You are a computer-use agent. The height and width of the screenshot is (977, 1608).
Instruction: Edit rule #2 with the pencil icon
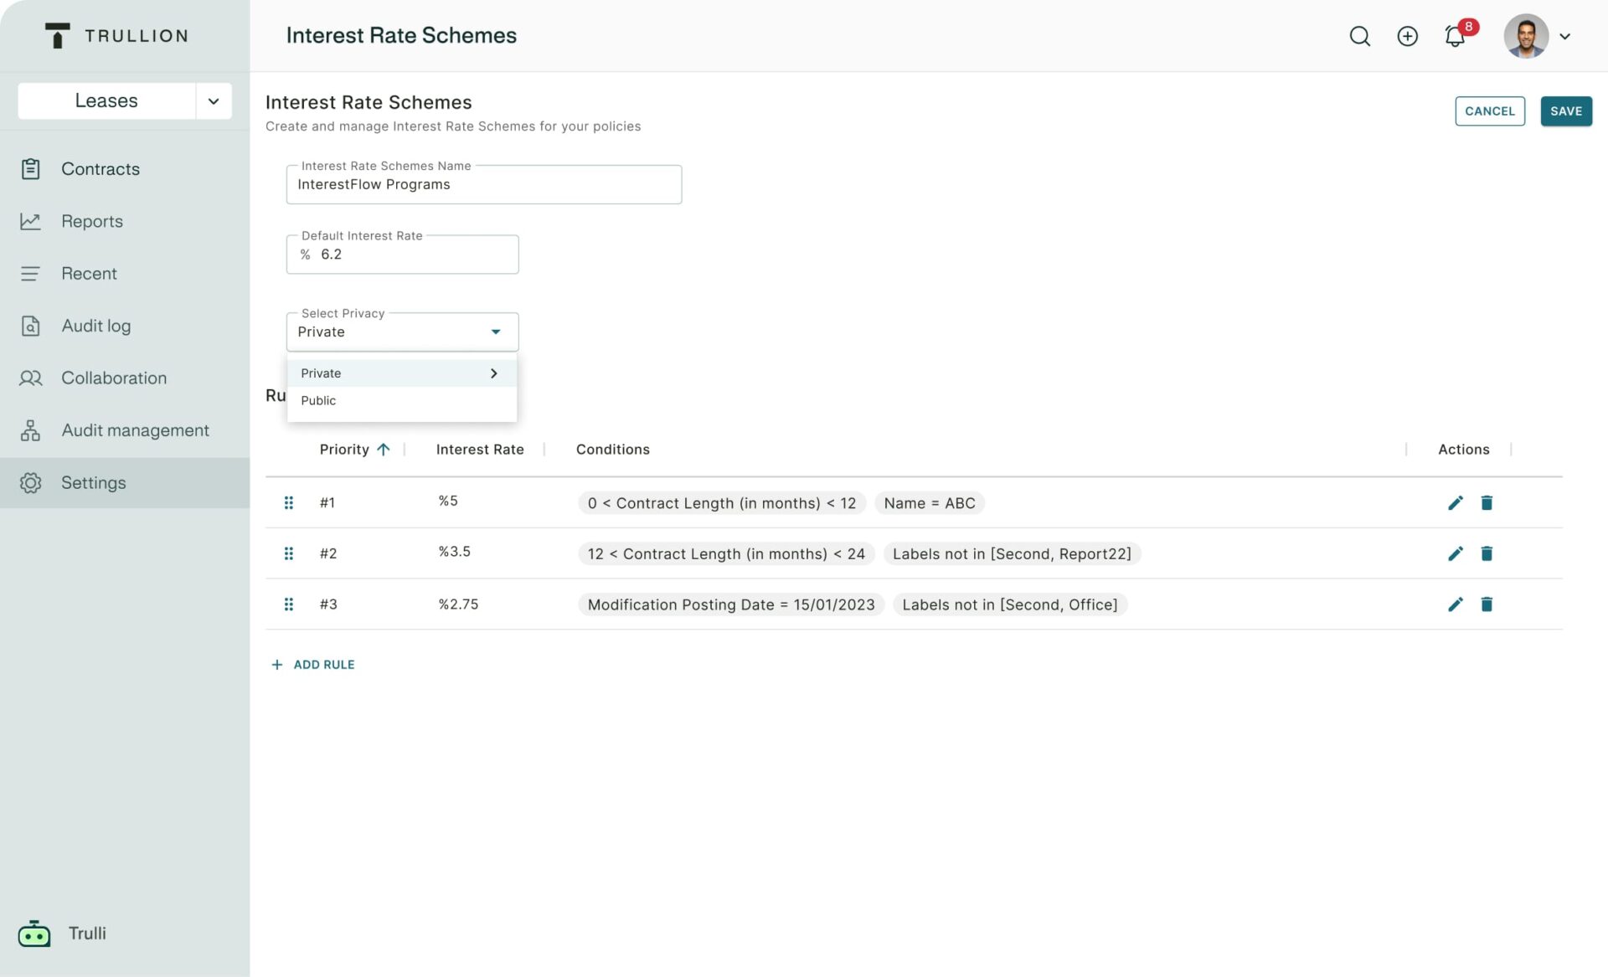pyautogui.click(x=1456, y=554)
